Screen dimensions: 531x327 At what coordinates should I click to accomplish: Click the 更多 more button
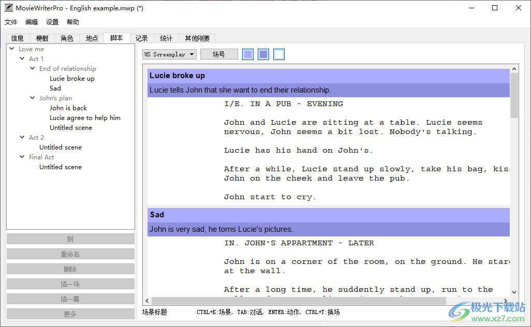coord(70,314)
